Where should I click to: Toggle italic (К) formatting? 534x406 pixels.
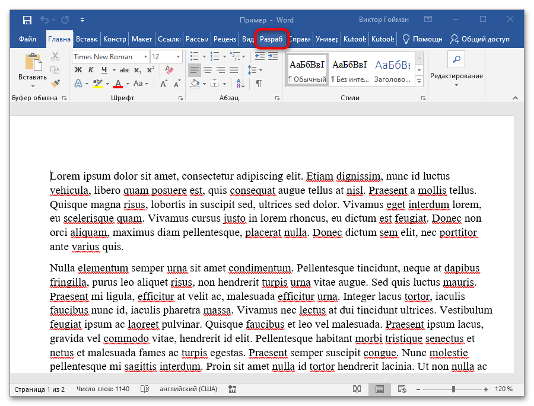coord(91,70)
